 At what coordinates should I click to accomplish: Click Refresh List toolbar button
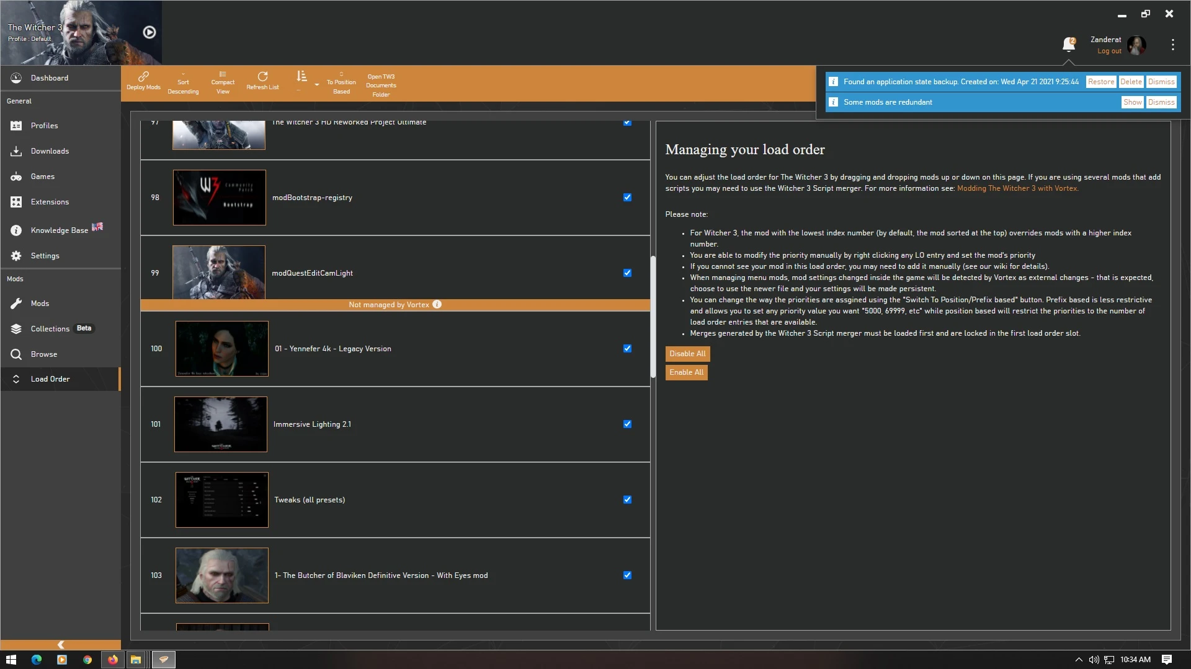[x=262, y=81]
